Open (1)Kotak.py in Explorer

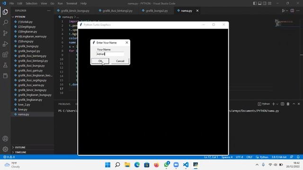(25, 22)
